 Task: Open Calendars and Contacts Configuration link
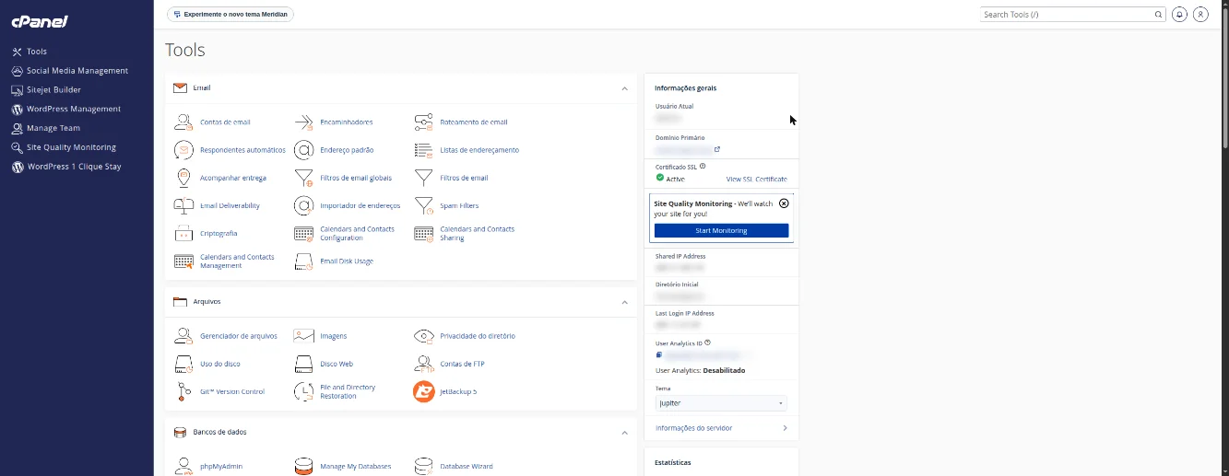tap(357, 234)
